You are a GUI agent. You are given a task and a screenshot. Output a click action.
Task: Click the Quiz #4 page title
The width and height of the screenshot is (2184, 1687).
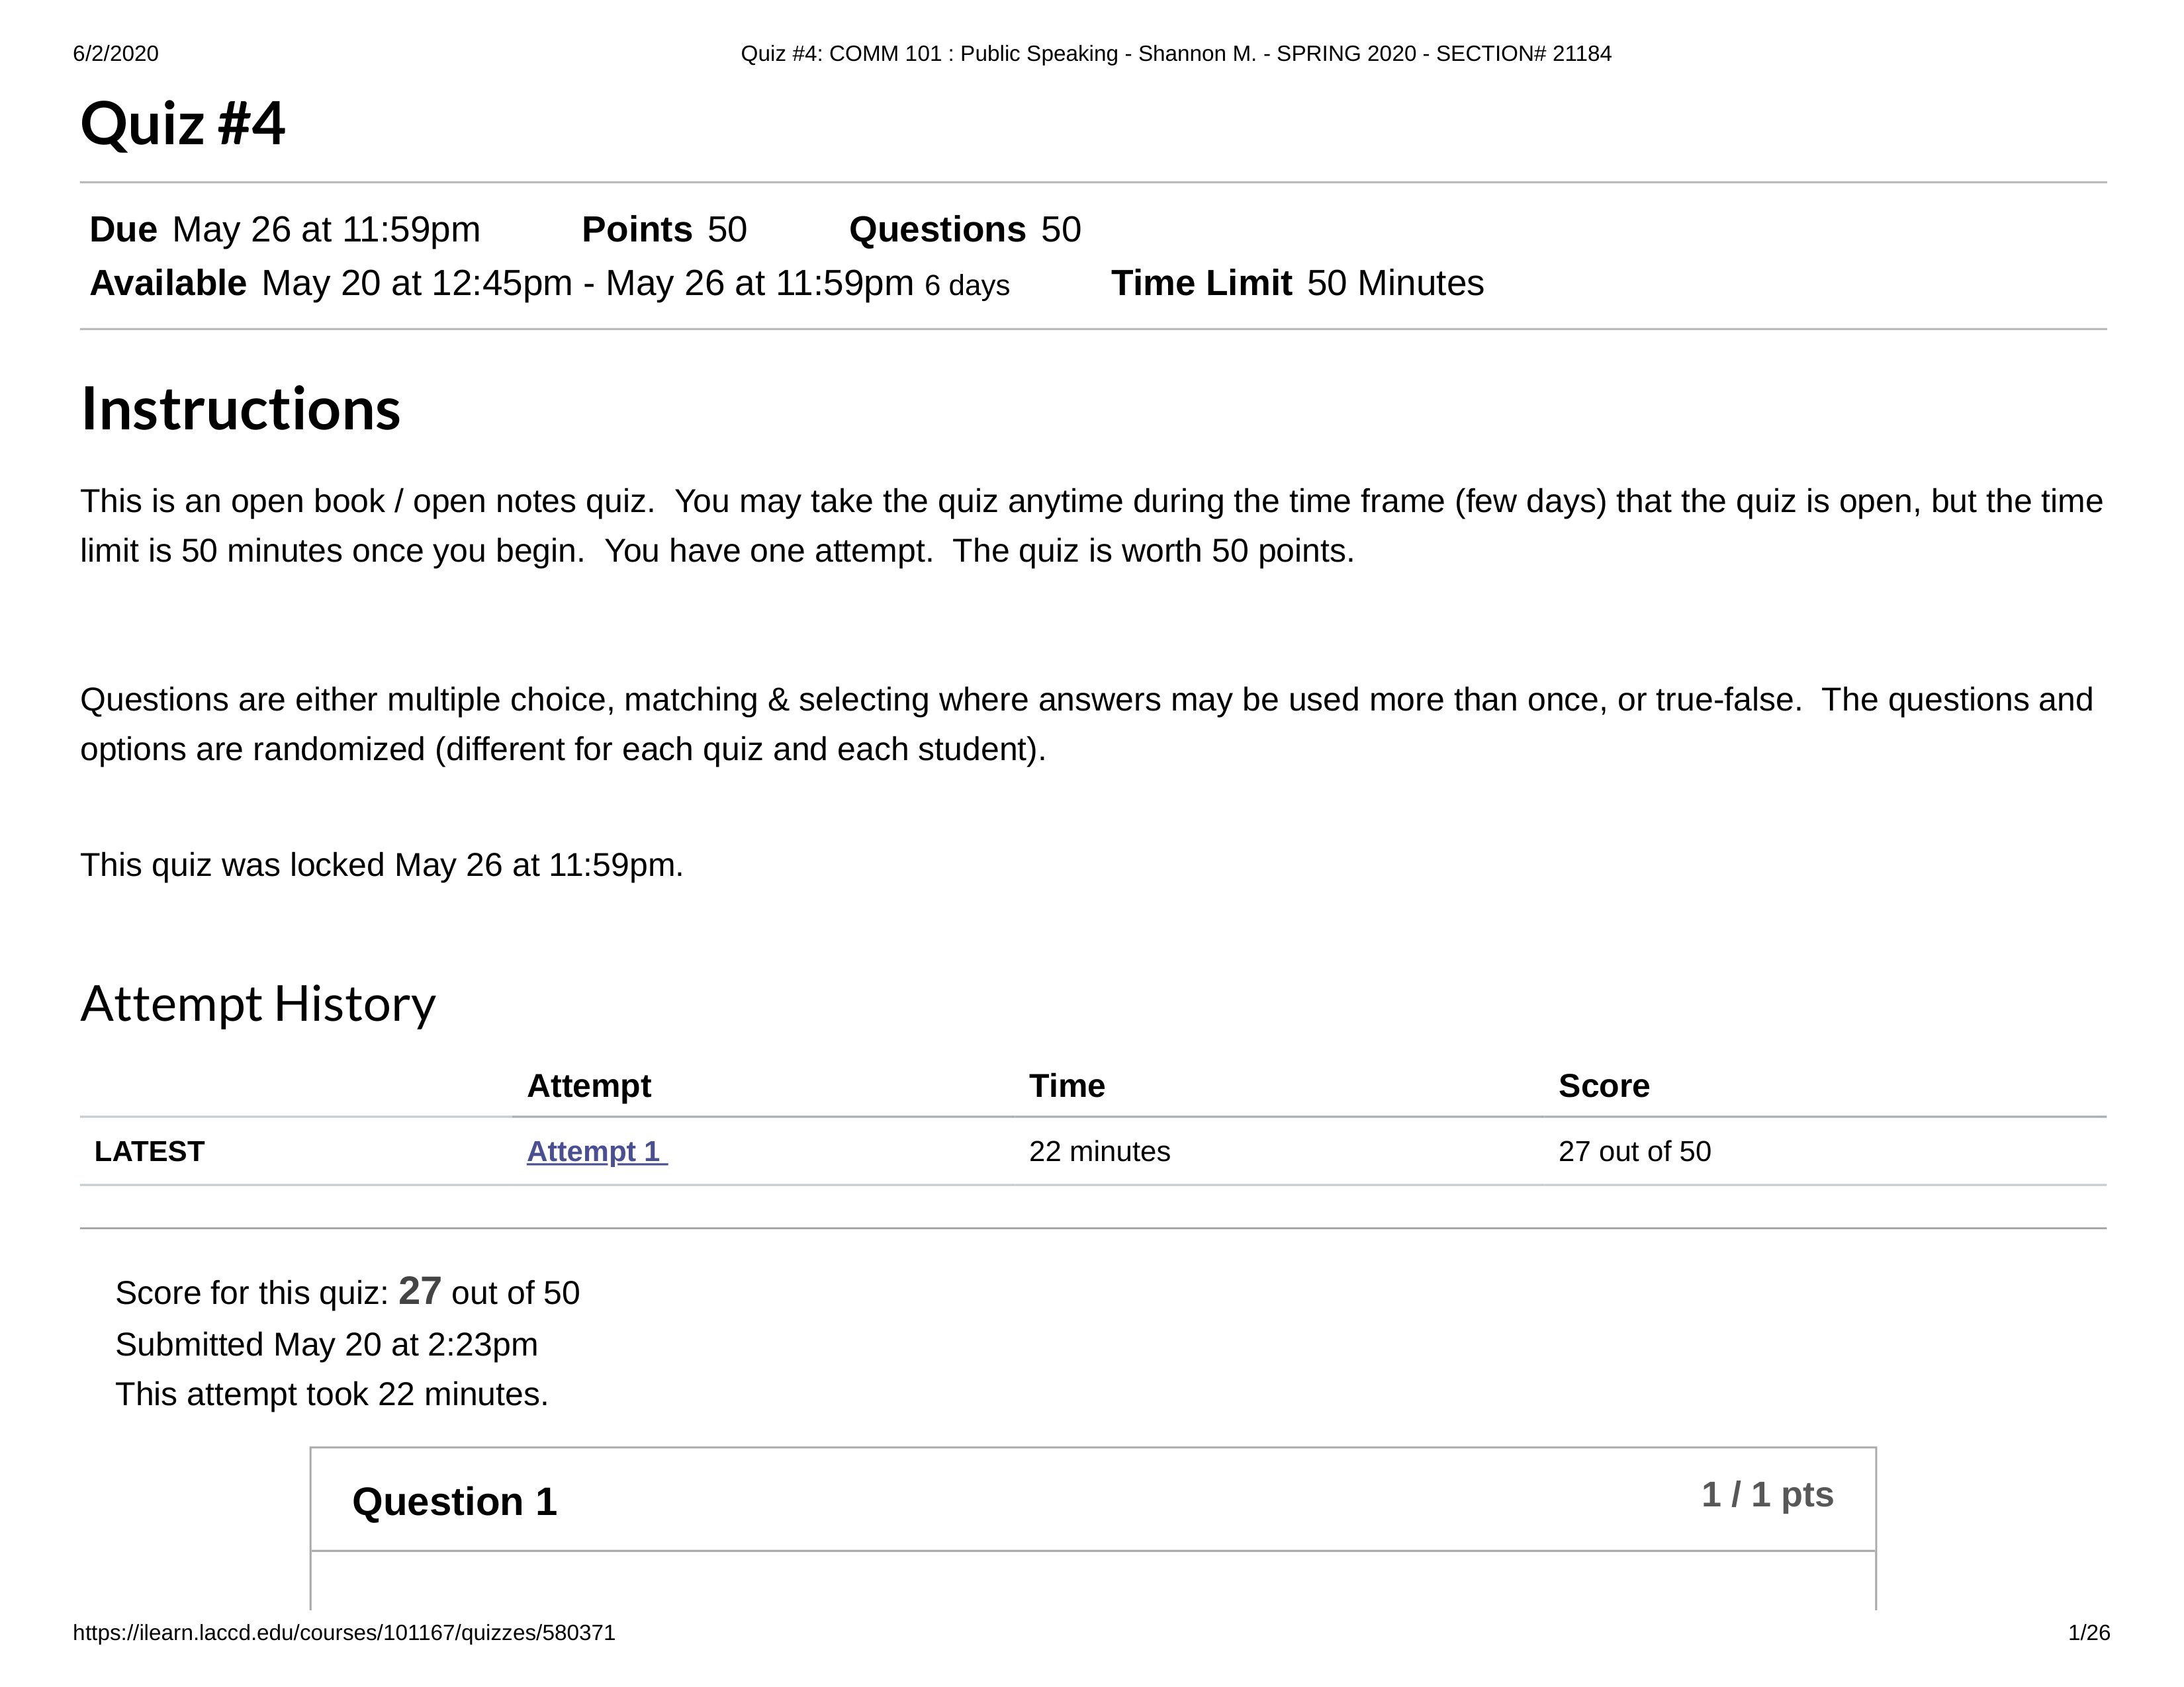pos(183,124)
